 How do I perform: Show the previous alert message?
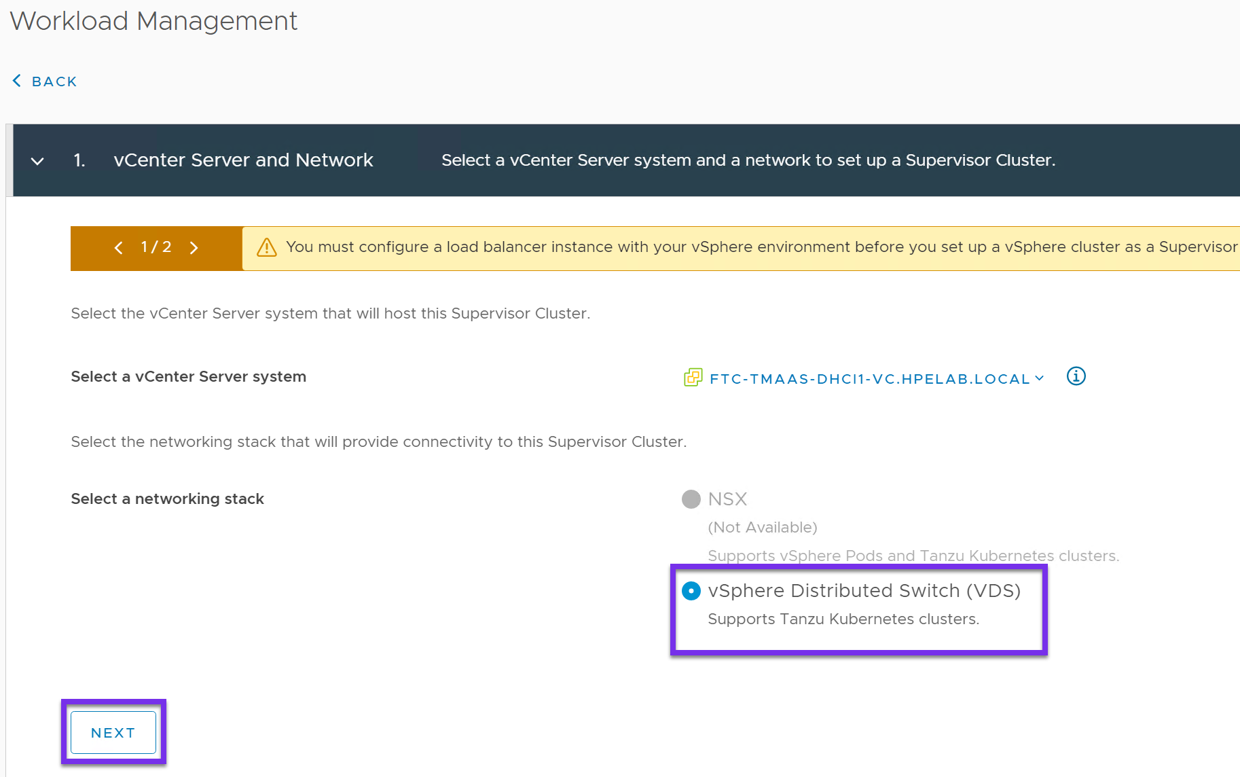pos(119,248)
